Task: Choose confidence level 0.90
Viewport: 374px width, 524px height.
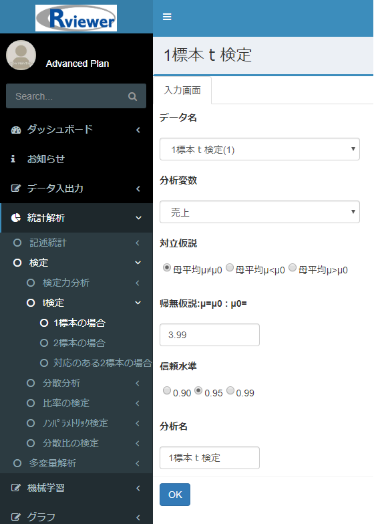Action: [x=167, y=390]
